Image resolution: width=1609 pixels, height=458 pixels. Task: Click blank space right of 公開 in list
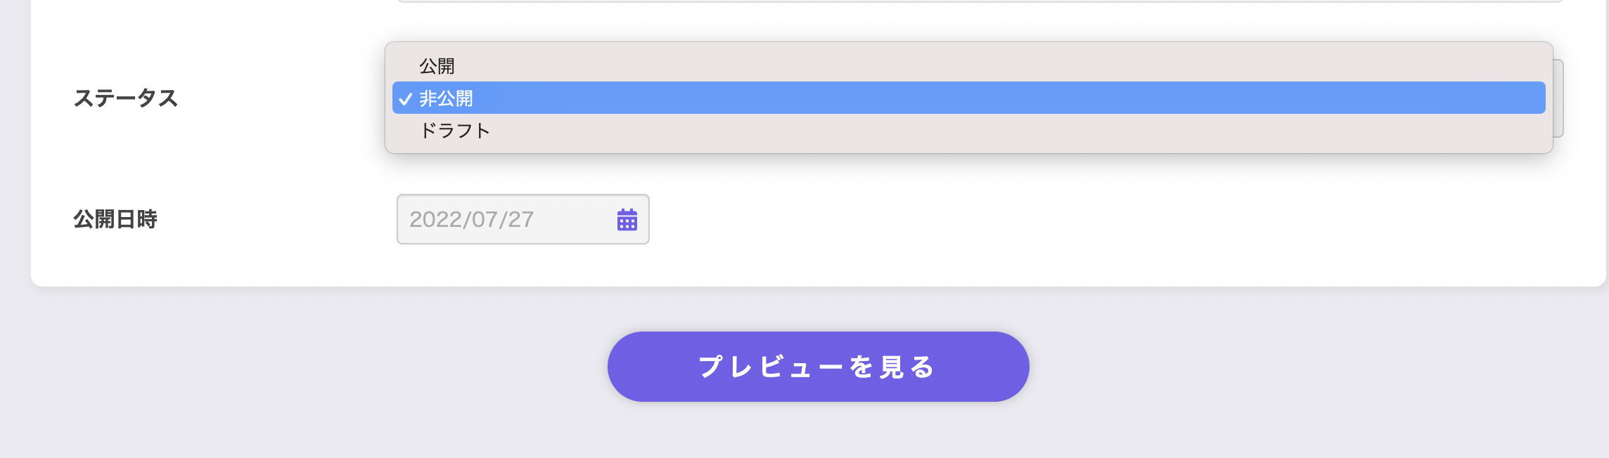(x=985, y=66)
